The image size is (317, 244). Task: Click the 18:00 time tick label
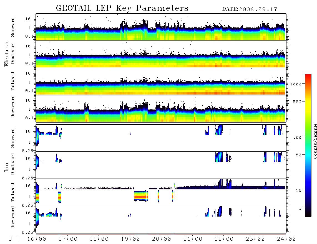(99, 239)
